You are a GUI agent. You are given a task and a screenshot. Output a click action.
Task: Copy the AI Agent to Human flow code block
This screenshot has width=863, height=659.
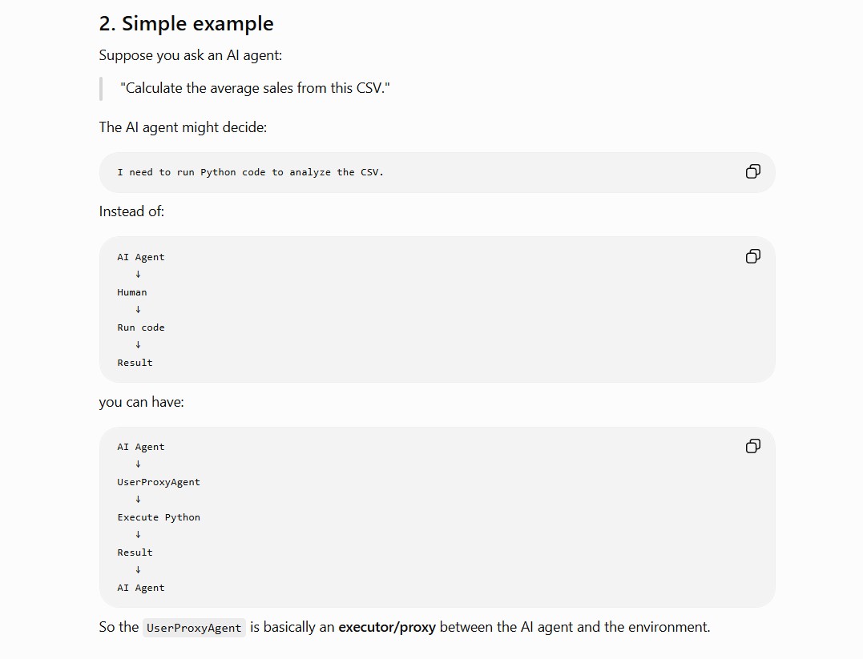[753, 256]
